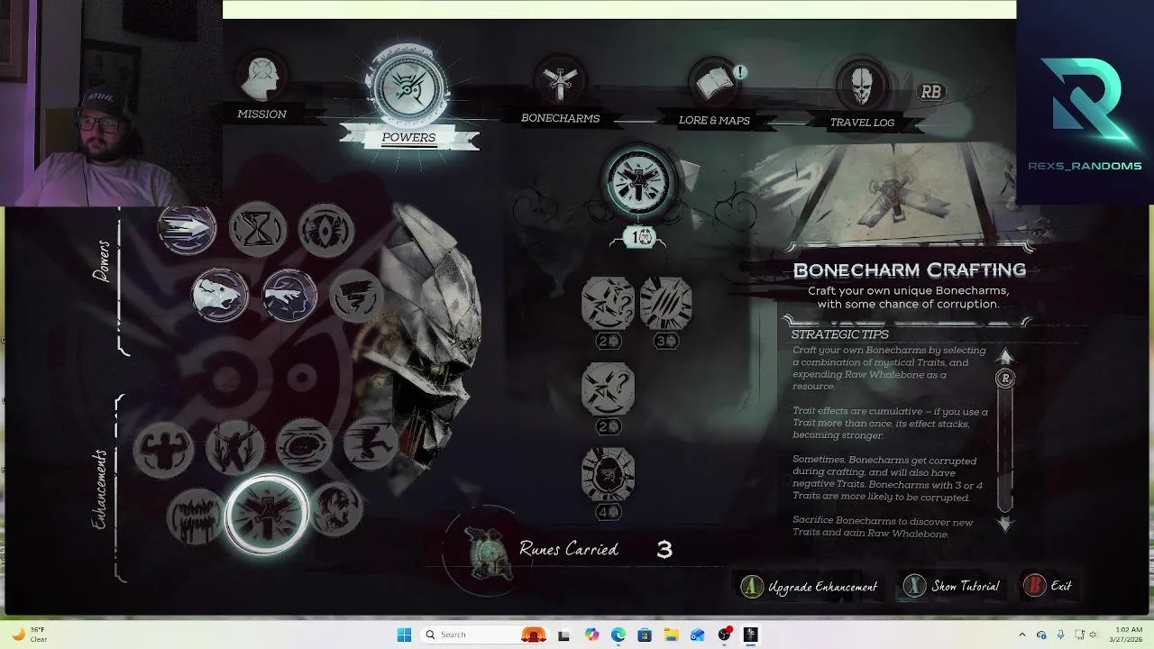Open File Explorer from the taskbar
The width and height of the screenshot is (1154, 649).
(671, 635)
